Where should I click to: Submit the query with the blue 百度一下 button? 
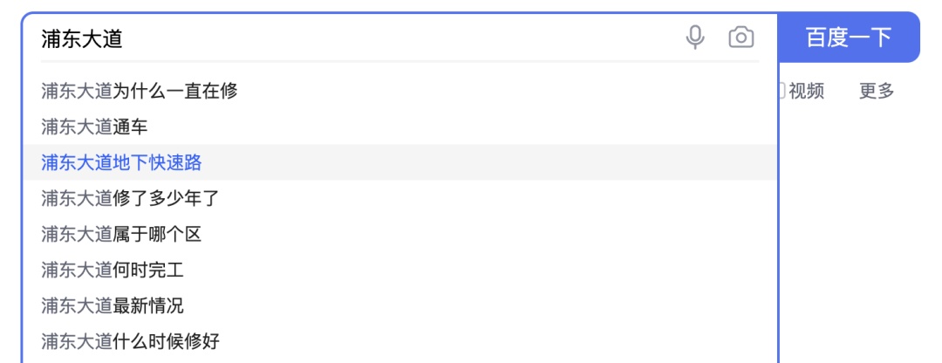coord(848,38)
